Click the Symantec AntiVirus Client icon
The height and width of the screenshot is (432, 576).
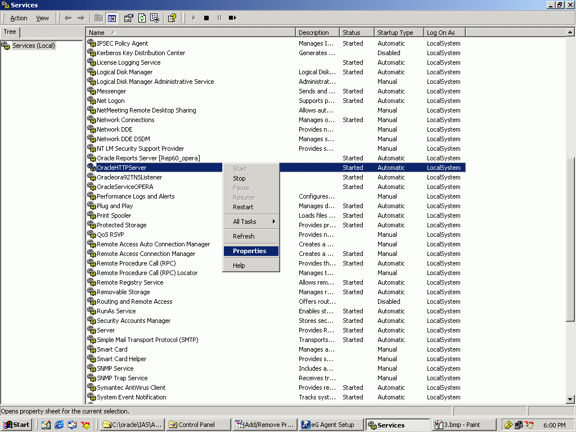pos(92,387)
